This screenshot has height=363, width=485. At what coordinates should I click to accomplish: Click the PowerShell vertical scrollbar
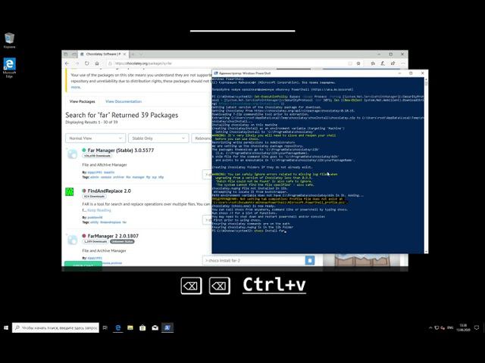[x=426, y=165]
